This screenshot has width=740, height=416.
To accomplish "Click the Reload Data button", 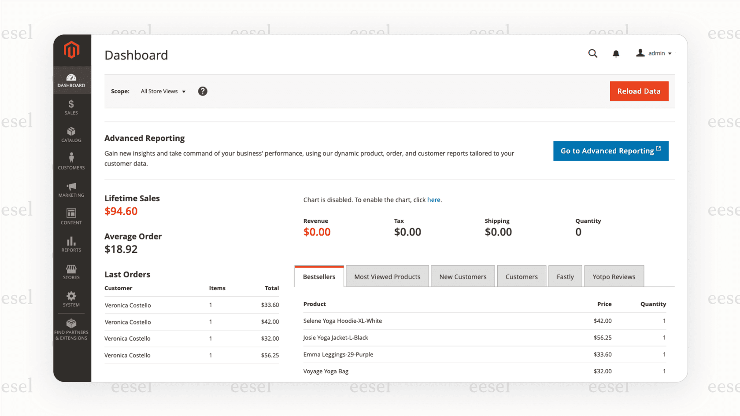I will (x=639, y=91).
